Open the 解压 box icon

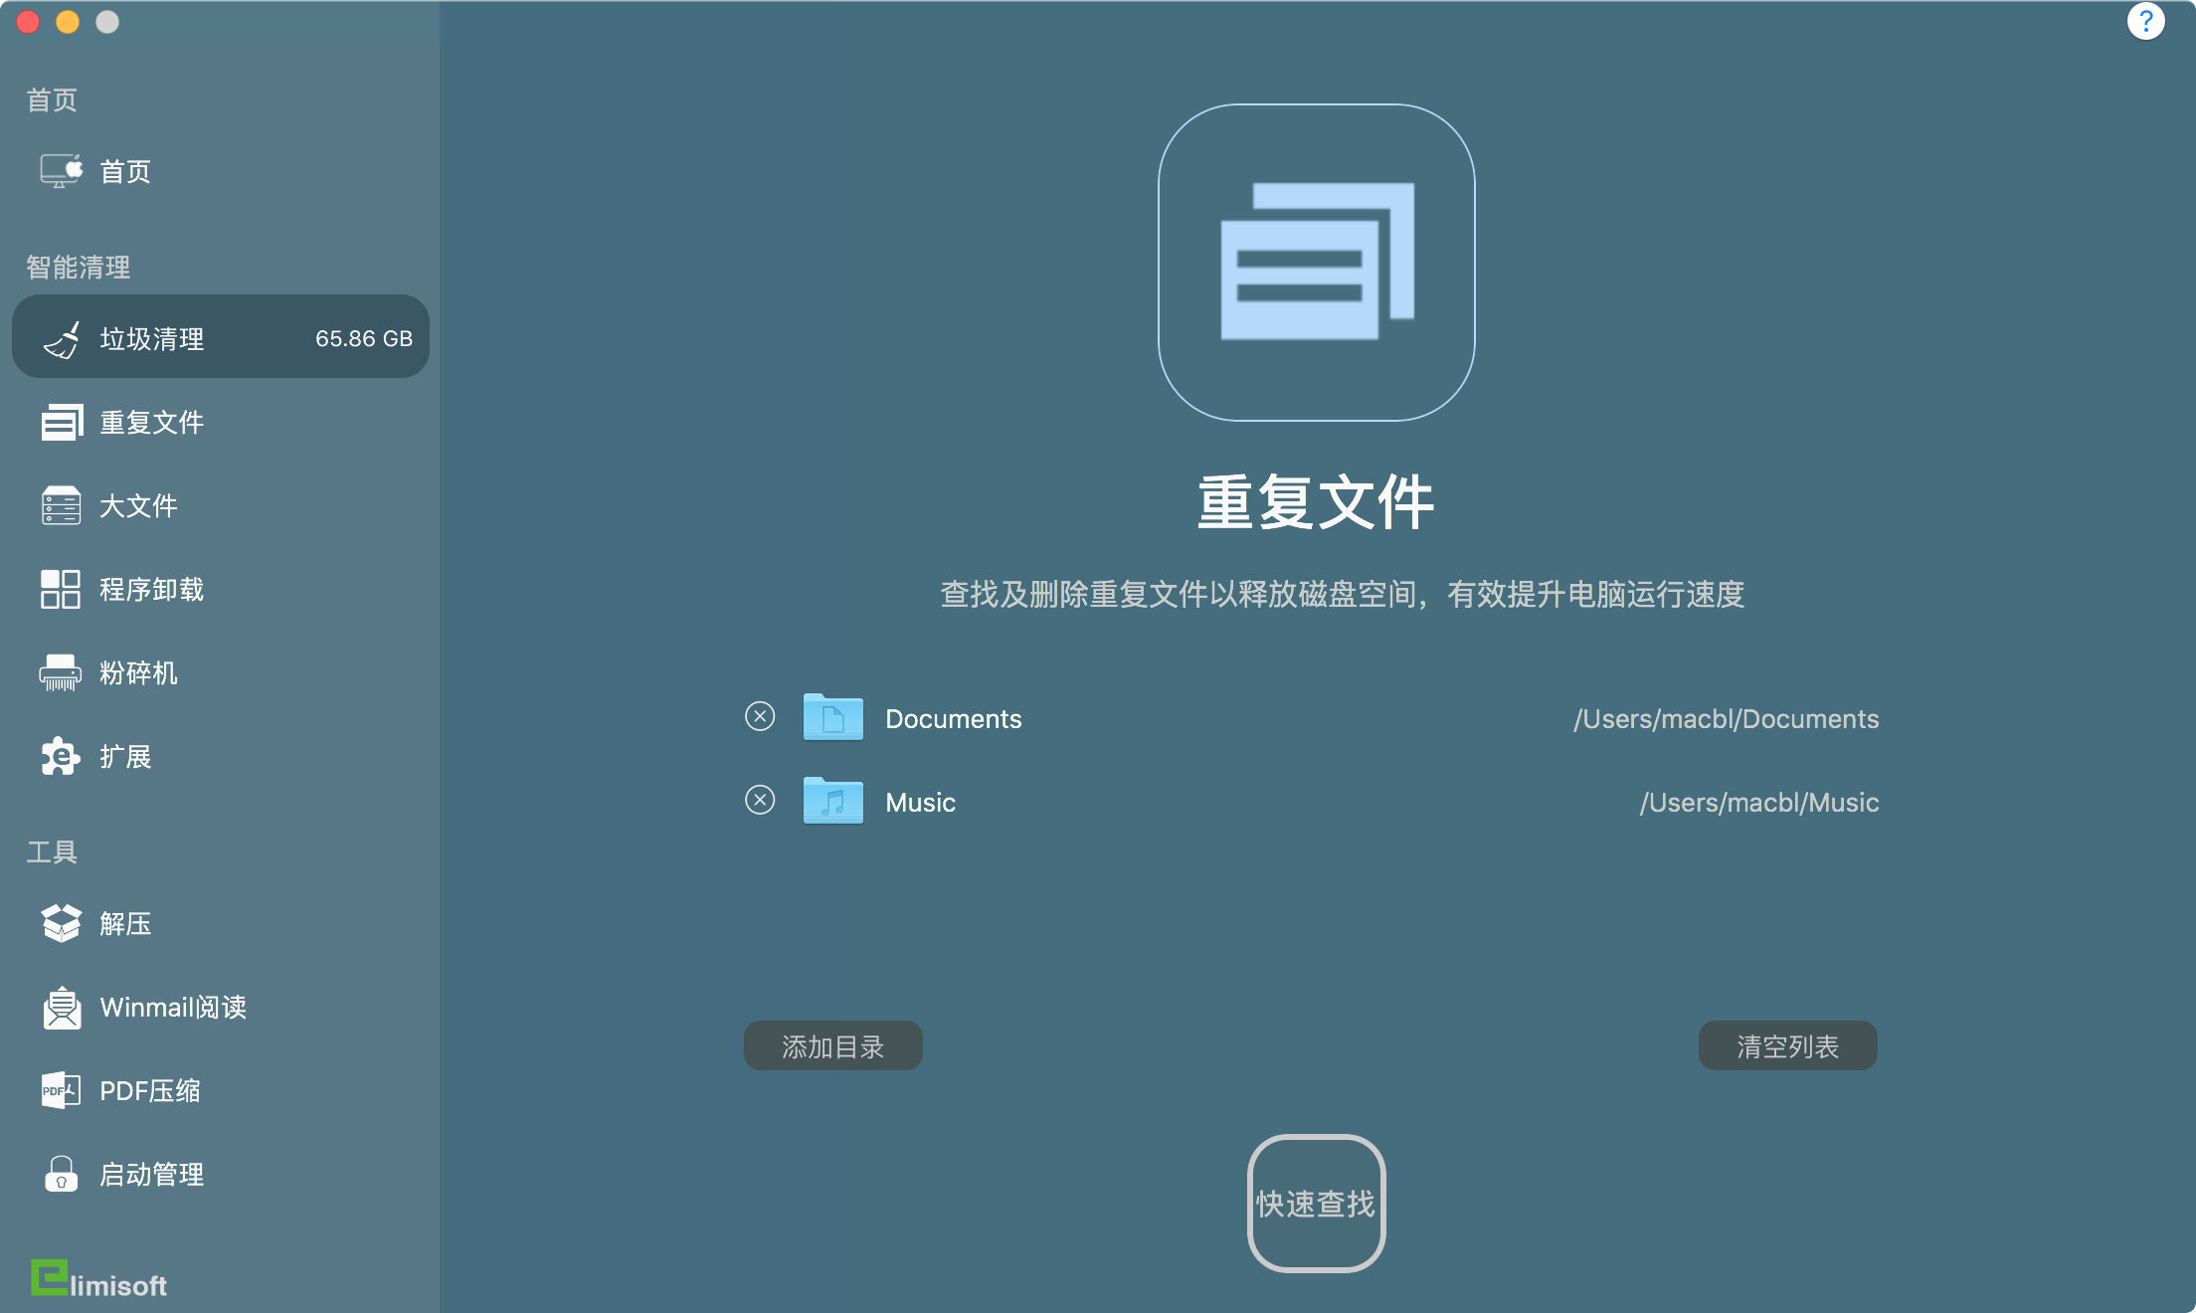pyautogui.click(x=61, y=923)
